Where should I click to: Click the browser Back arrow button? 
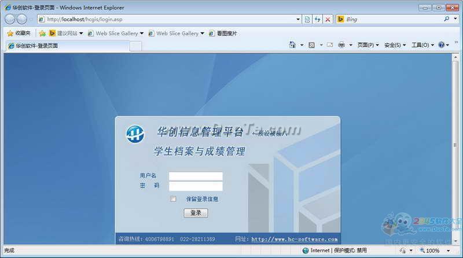10,19
